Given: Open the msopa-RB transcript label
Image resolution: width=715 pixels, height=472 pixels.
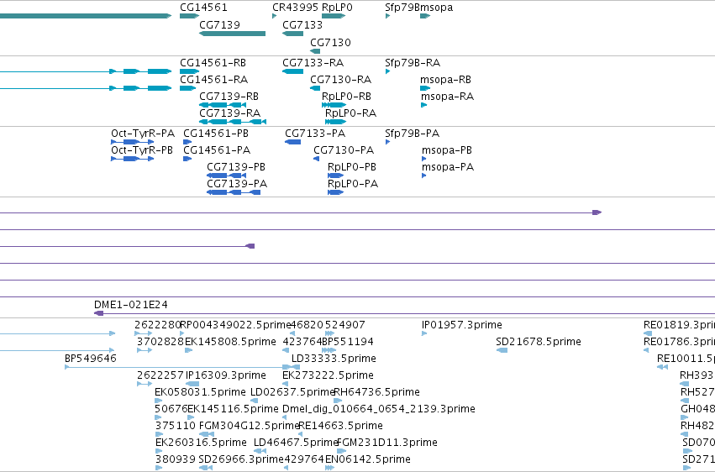Looking at the screenshot, I should point(445,79).
